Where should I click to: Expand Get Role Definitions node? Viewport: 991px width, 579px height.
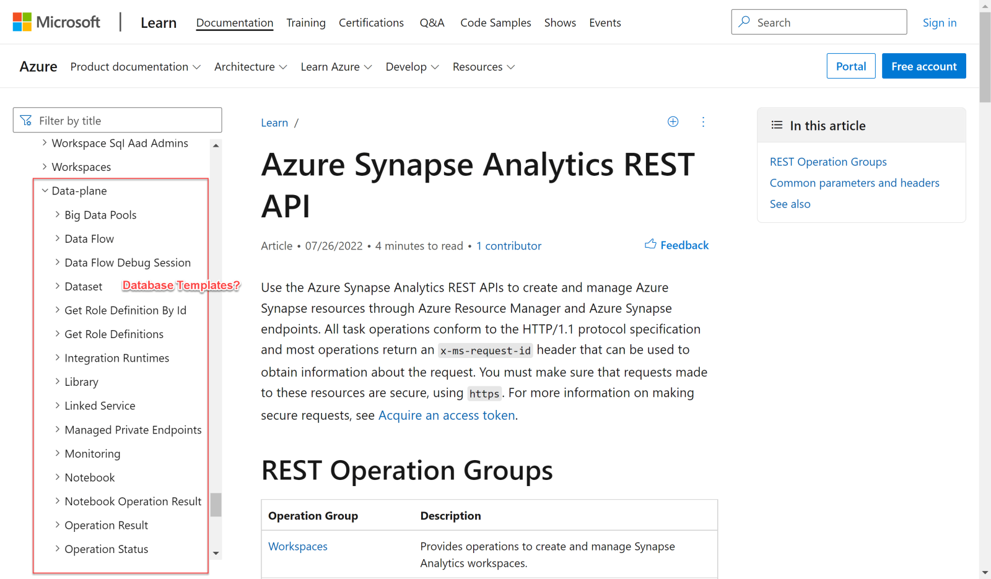pyautogui.click(x=57, y=334)
